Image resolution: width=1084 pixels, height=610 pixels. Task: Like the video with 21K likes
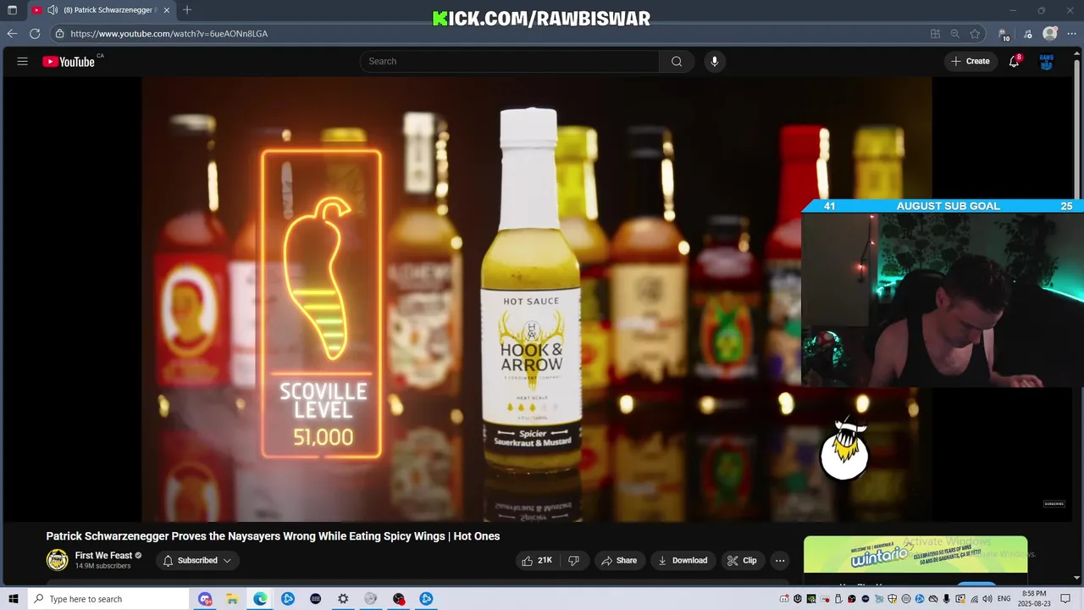[537, 560]
